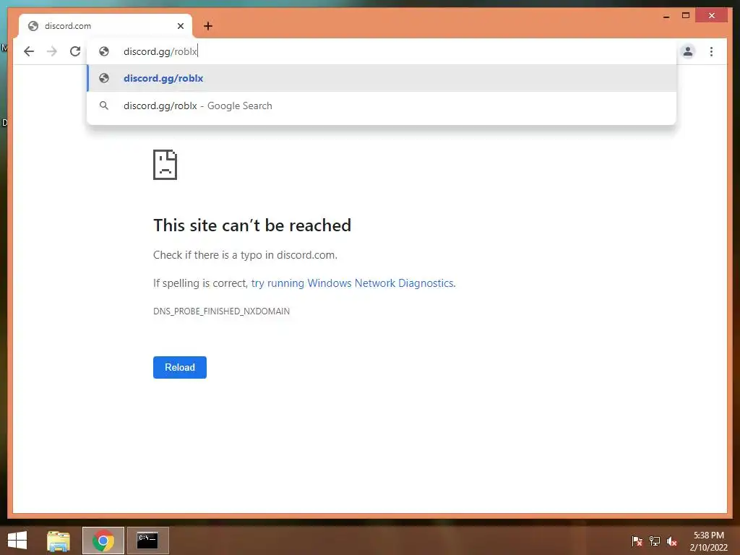Reload the page using the toolbar refresh icon
The height and width of the screenshot is (555, 740).
[x=75, y=51]
